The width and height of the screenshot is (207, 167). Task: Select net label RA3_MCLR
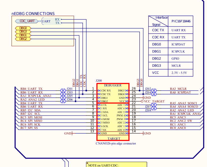click(x=178, y=89)
